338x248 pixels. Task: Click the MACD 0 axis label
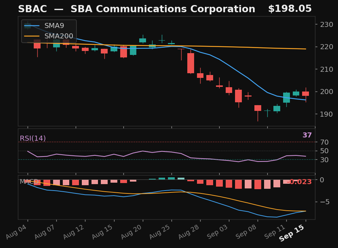pyautogui.click(x=322, y=180)
